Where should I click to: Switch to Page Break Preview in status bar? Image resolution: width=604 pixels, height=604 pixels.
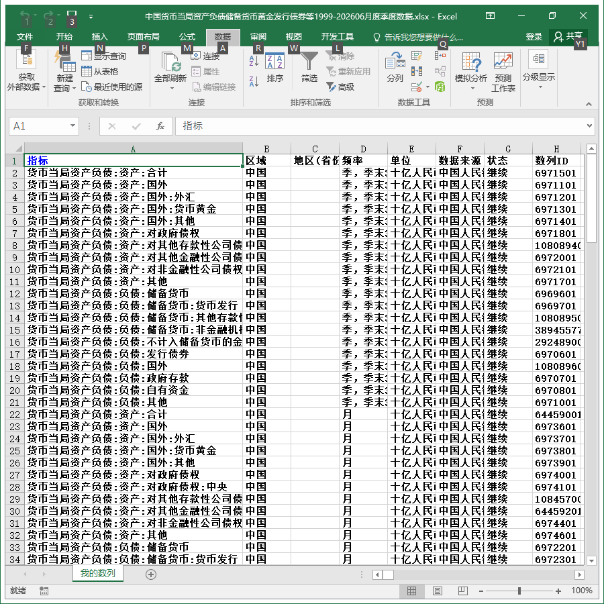coord(462,591)
